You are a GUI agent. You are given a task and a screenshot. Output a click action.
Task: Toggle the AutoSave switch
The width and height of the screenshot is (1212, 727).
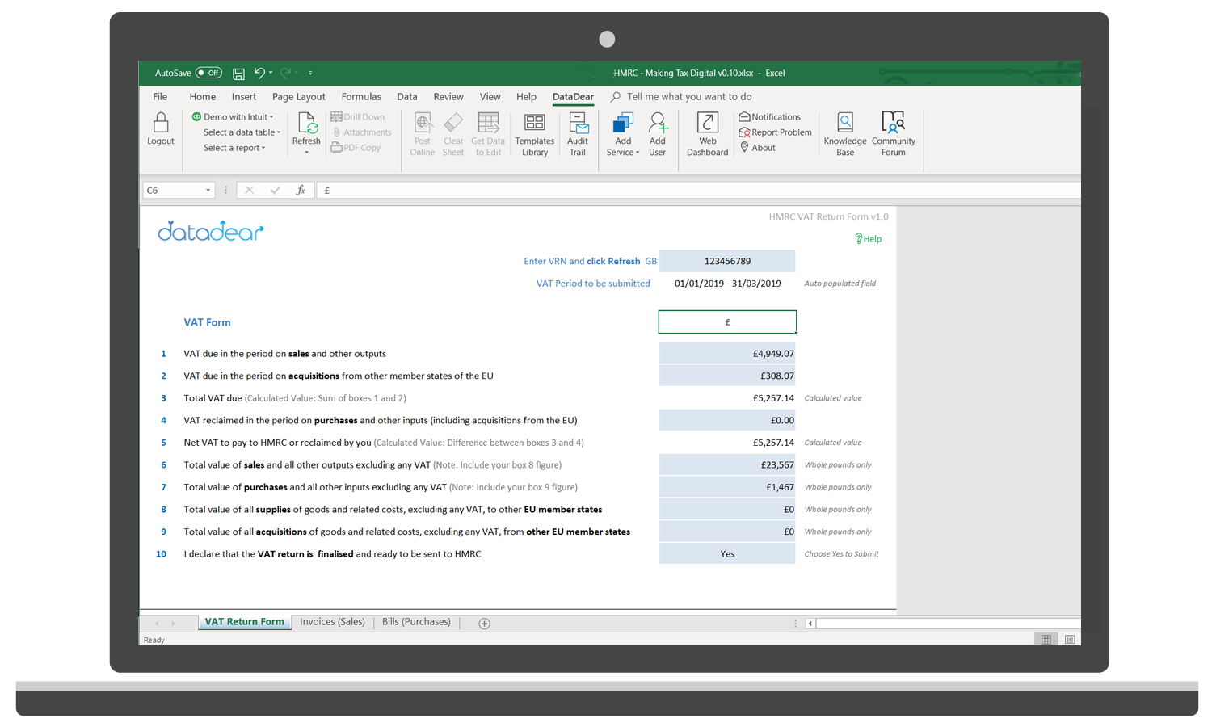pyautogui.click(x=208, y=73)
